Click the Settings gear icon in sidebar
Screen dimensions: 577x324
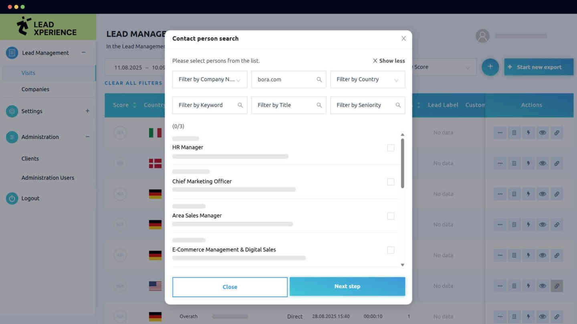12,111
